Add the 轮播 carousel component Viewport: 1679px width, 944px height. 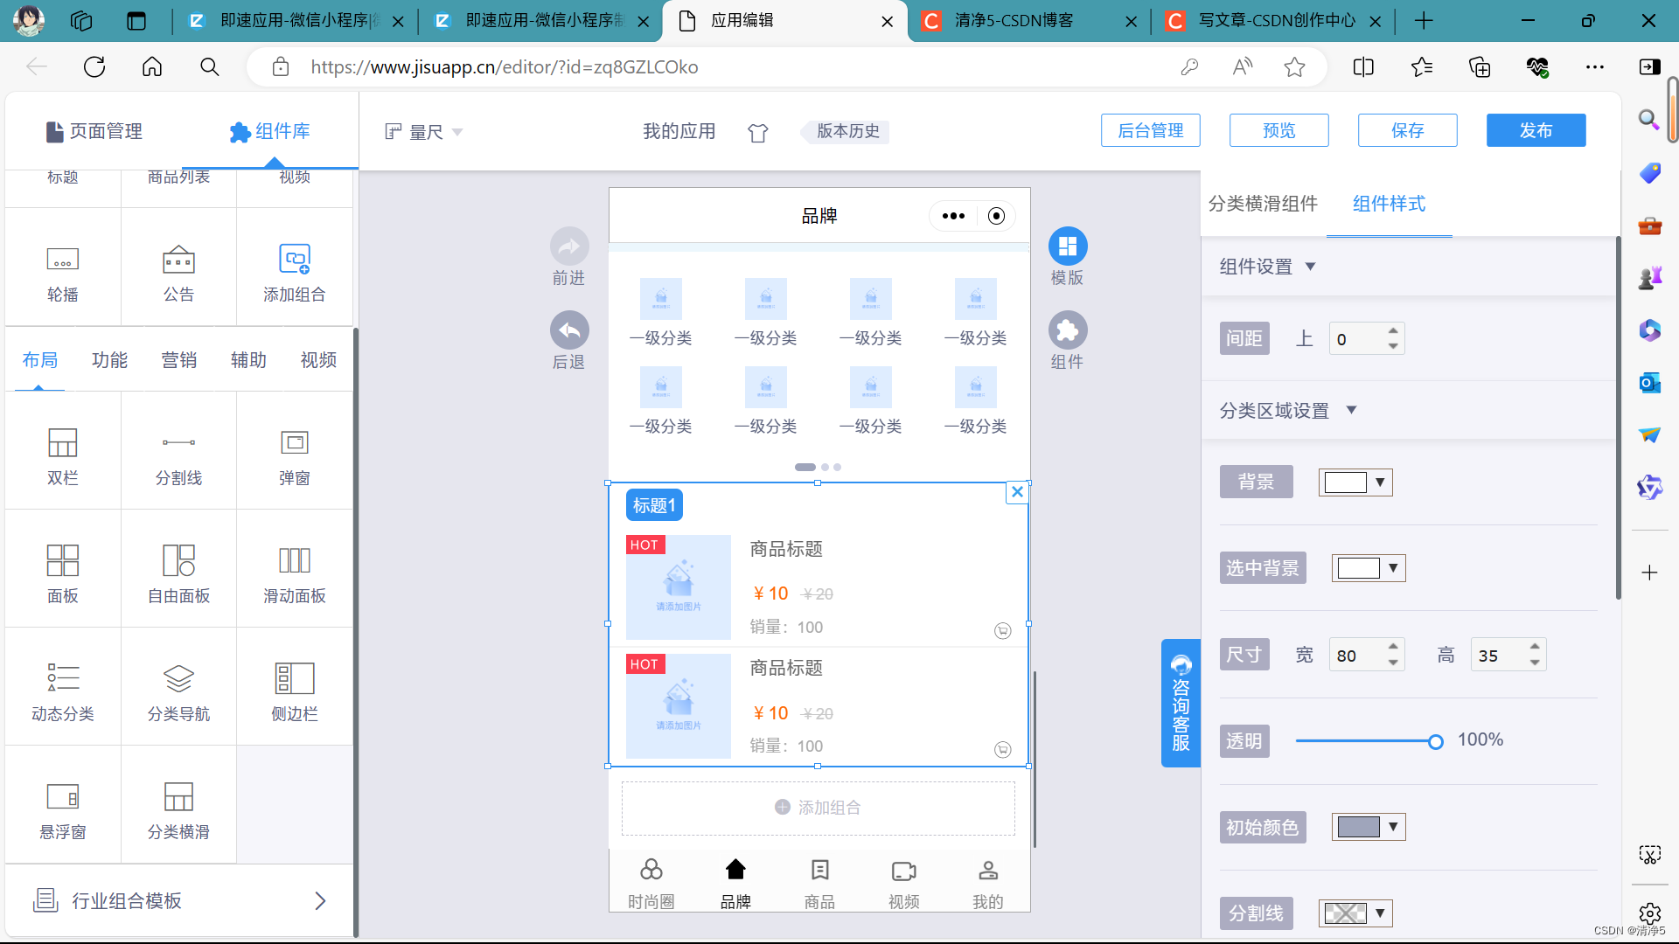pos(62,260)
